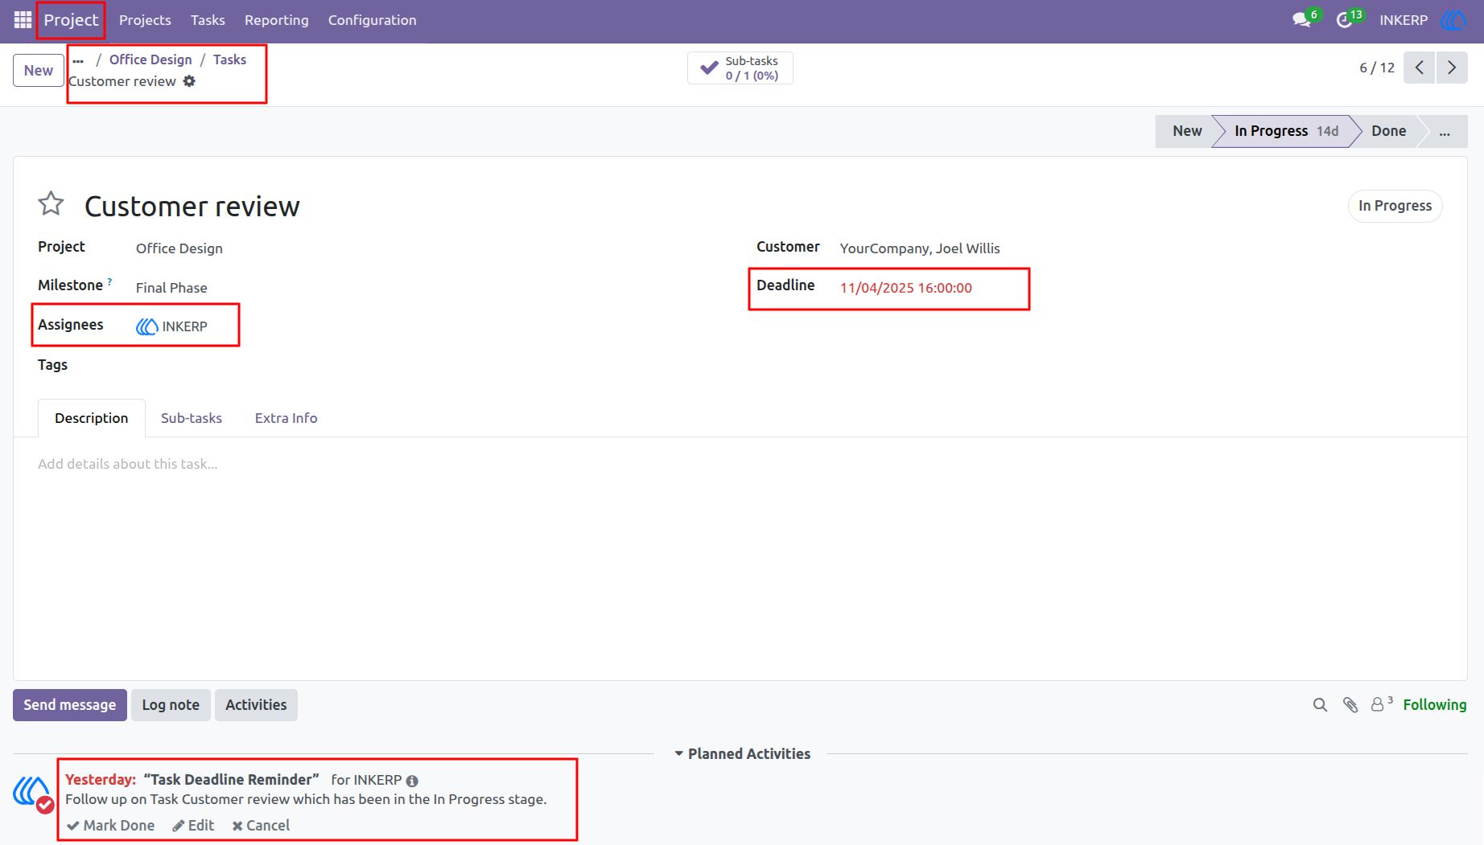Click the Deadline date field
Screen dimensions: 1484x845
pyautogui.click(x=906, y=288)
